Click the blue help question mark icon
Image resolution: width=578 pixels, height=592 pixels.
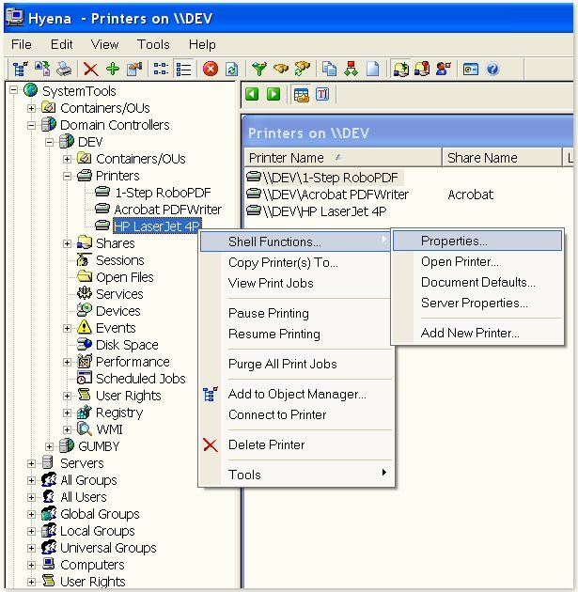(492, 69)
